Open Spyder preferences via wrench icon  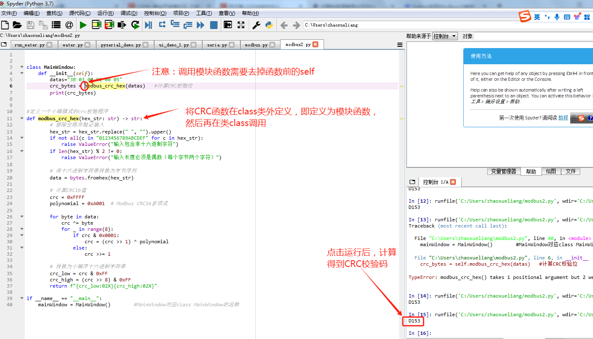[x=255, y=24]
